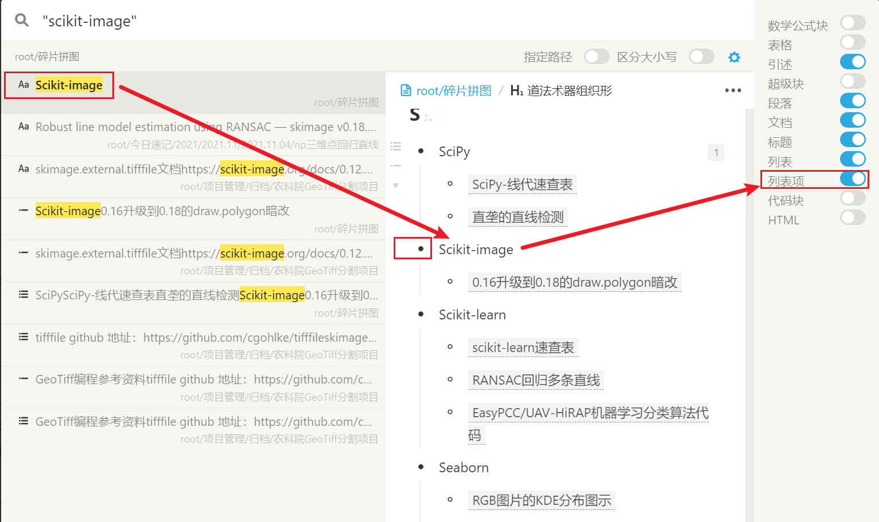Enable the 表格 filter switch

[x=853, y=42]
